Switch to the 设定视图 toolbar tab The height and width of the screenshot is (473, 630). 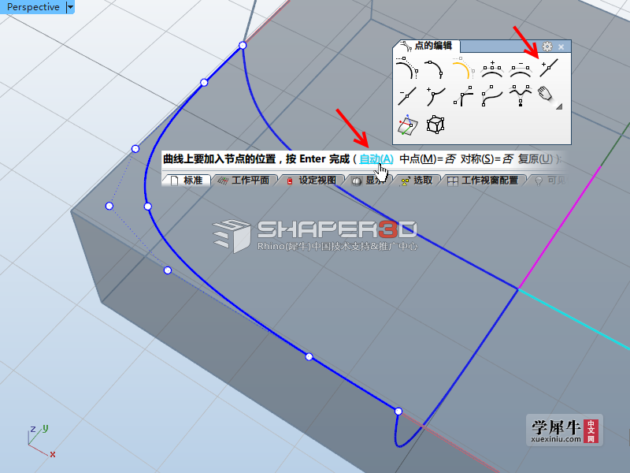[x=312, y=181]
